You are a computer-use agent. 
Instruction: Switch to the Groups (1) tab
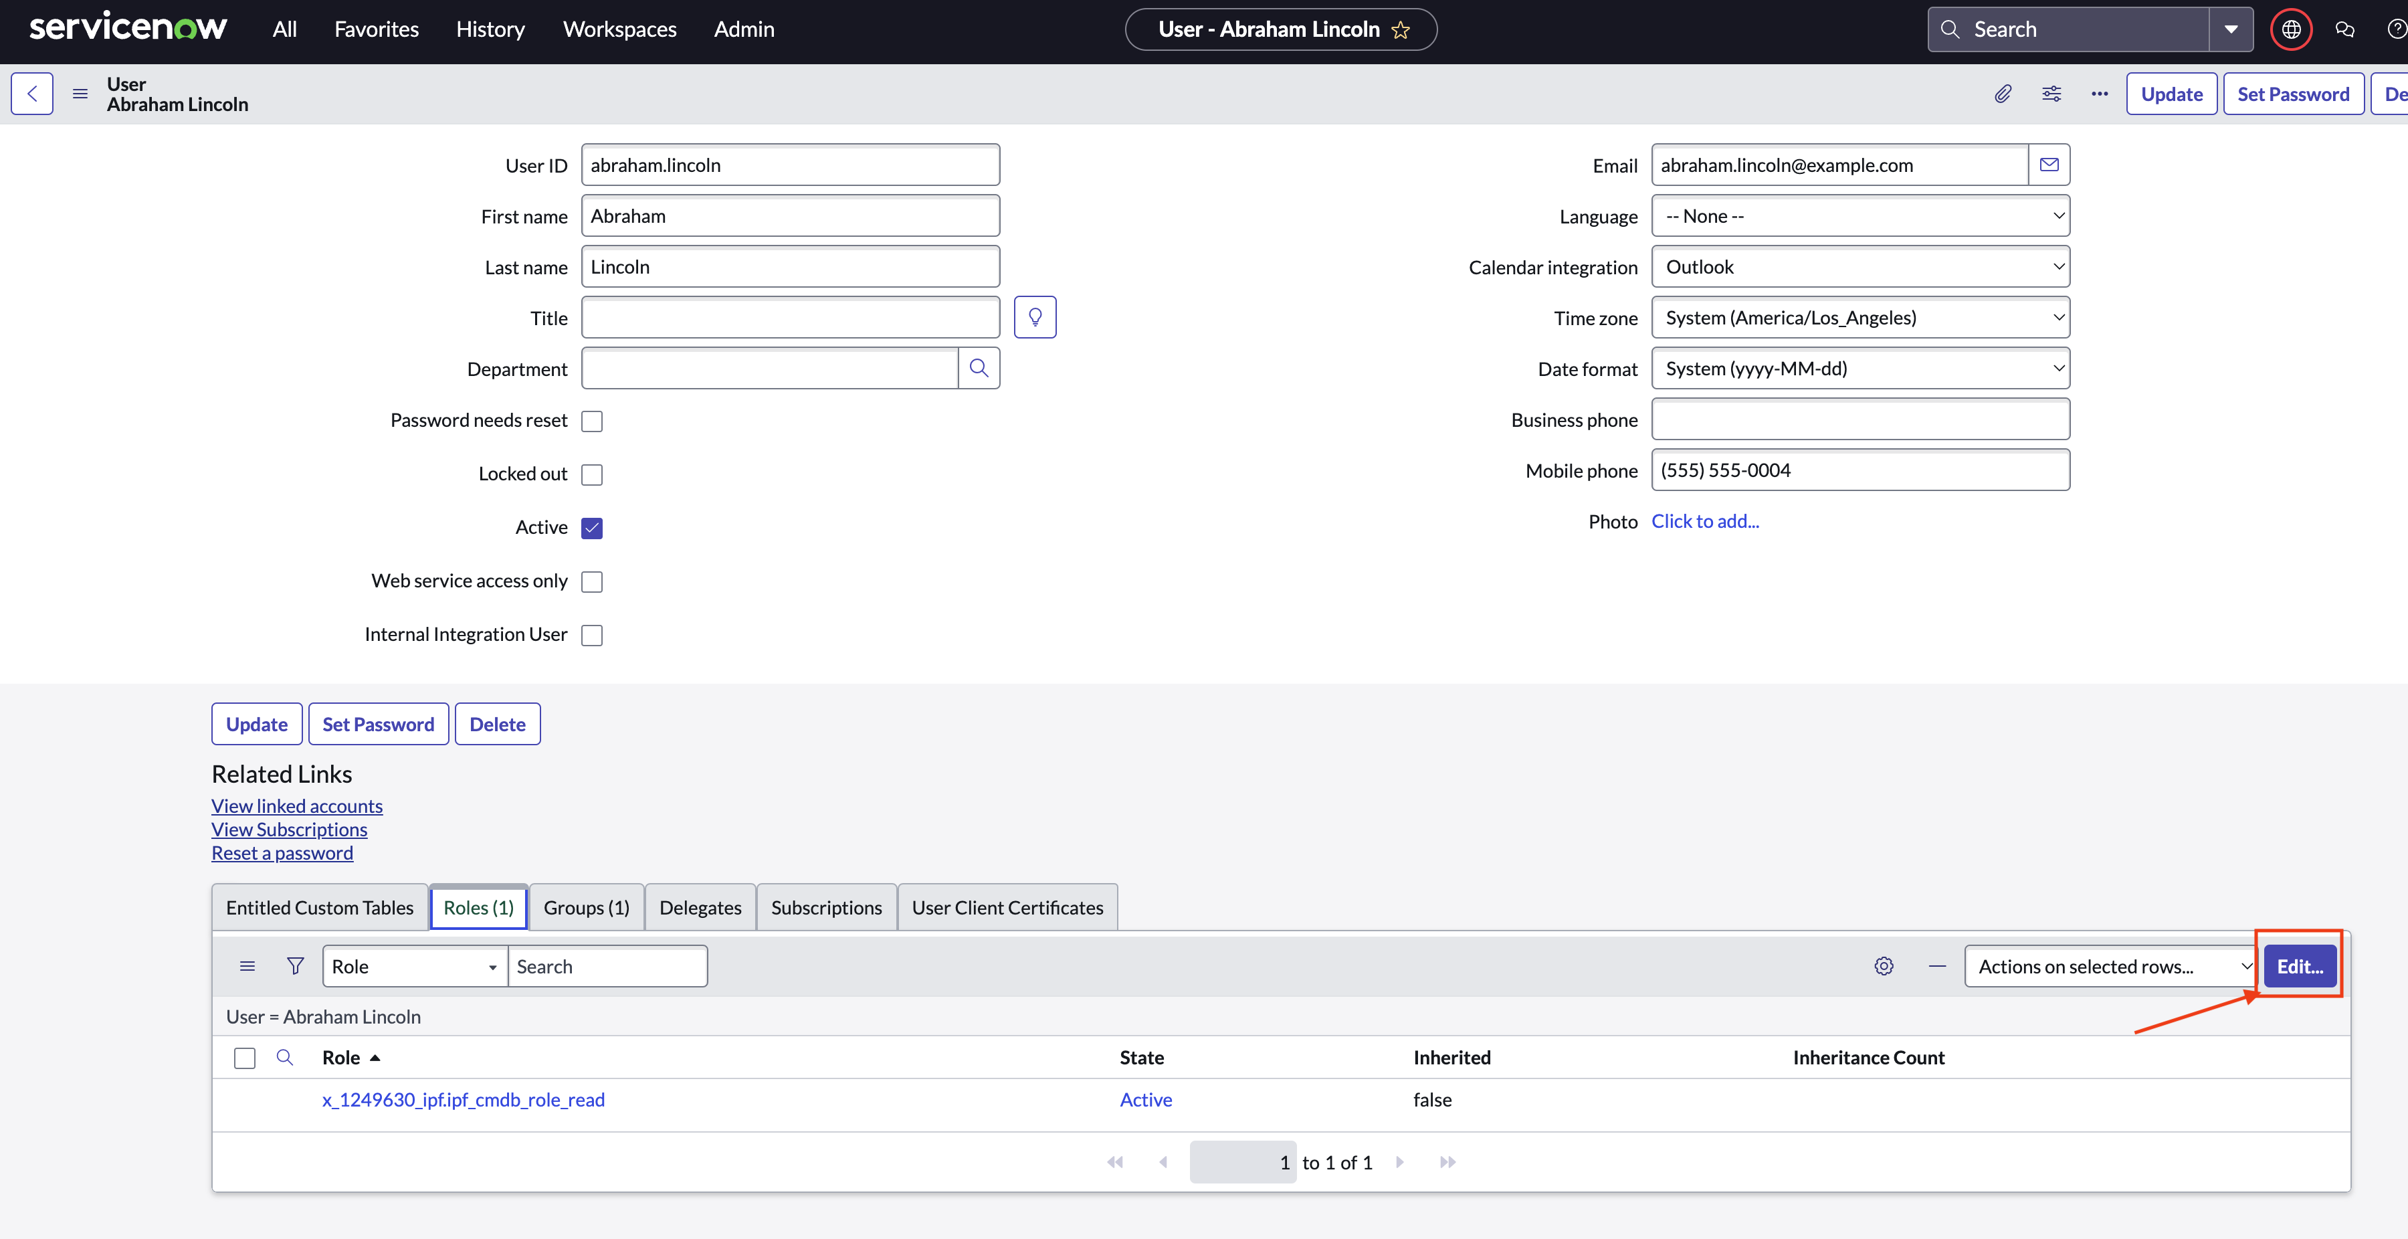[x=586, y=907]
